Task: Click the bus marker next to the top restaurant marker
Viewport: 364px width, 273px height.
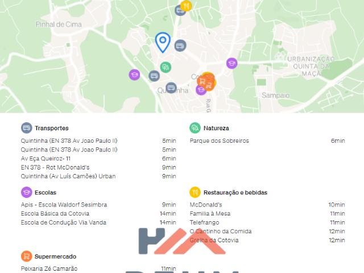Action: (x=180, y=10)
